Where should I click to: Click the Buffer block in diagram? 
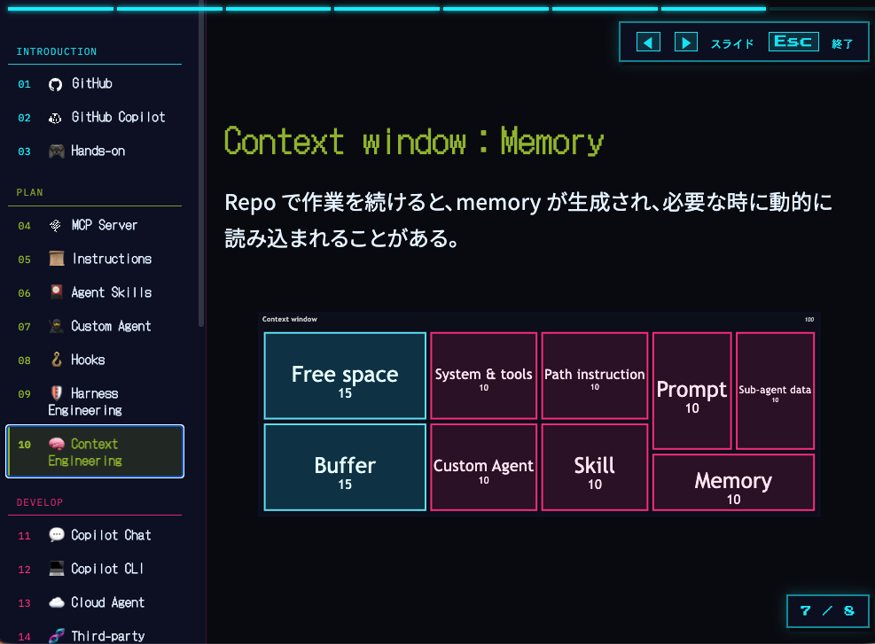[345, 467]
